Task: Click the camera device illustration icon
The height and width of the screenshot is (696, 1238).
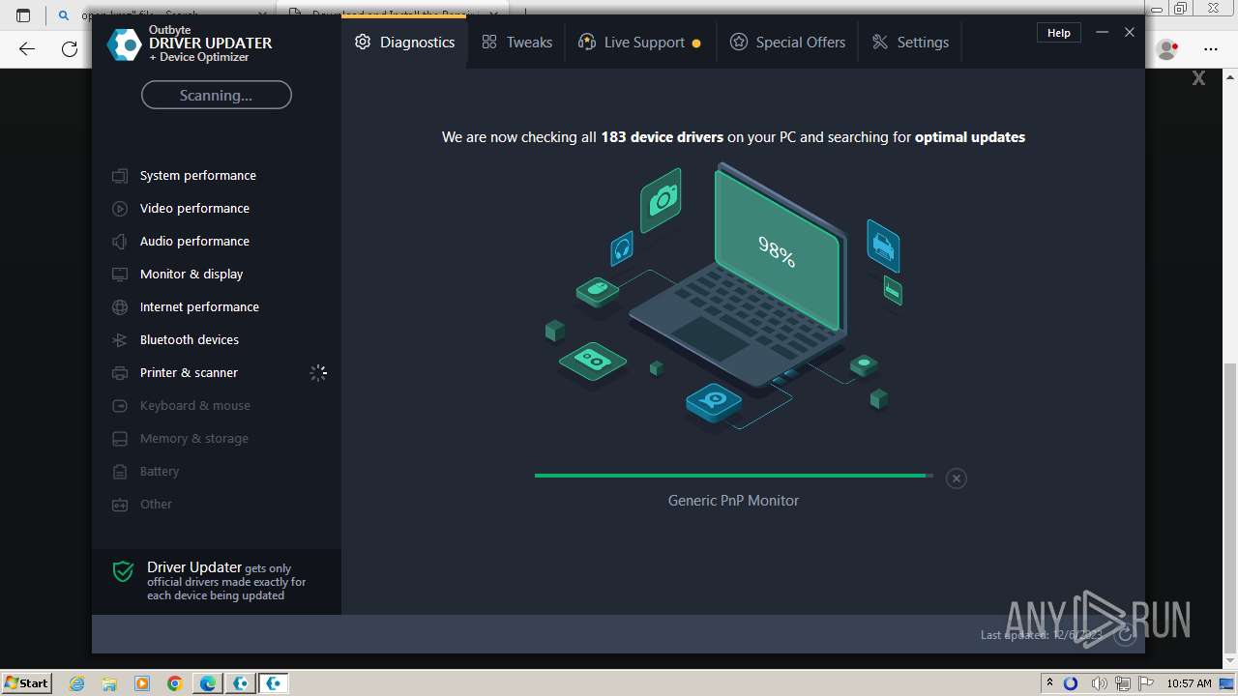Action: pos(662,200)
